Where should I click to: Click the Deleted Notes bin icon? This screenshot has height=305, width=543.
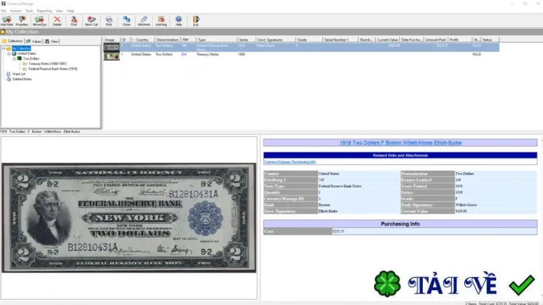9,79
